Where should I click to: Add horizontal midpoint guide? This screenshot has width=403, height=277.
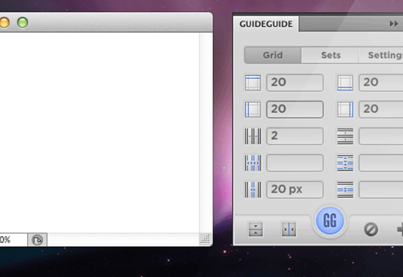click(255, 229)
